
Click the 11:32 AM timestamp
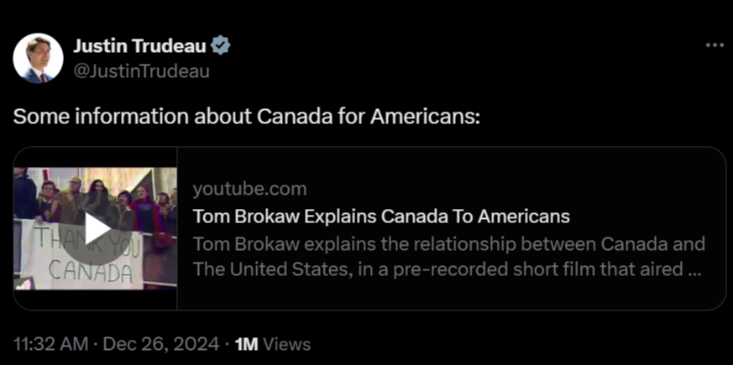click(50, 344)
